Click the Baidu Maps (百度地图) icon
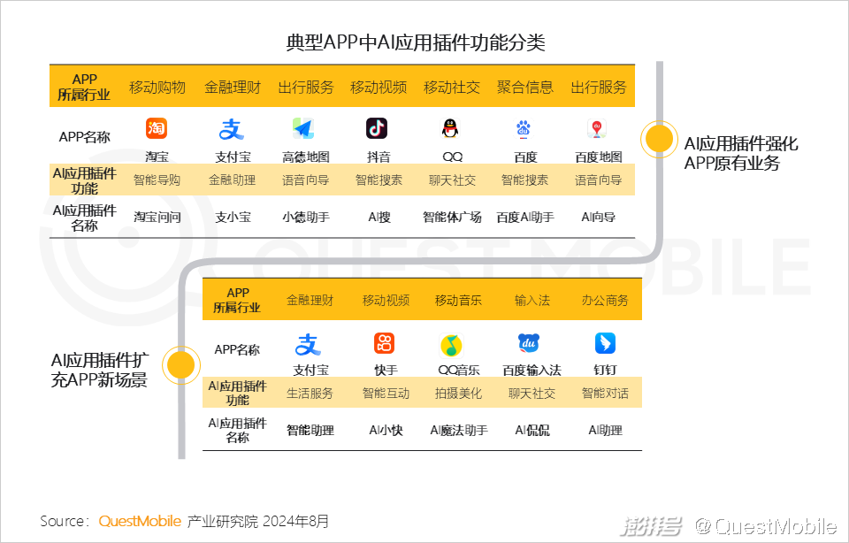This screenshot has width=849, height=543. pos(598,129)
